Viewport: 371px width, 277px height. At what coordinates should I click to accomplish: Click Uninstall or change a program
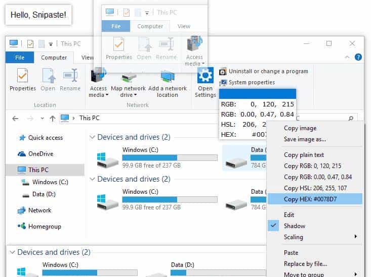268,72
